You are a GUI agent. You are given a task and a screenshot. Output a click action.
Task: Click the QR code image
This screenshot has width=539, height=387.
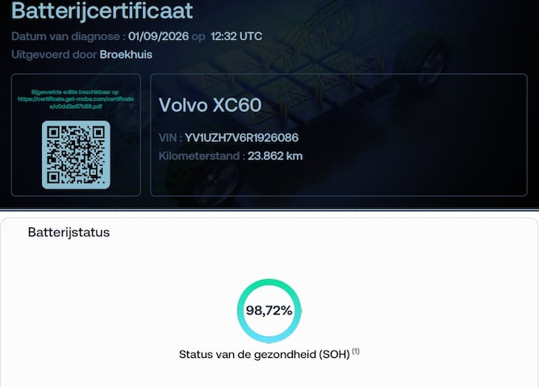tap(76, 155)
